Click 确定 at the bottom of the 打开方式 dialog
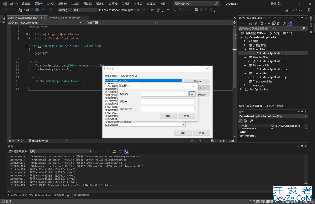The height and width of the screenshot is (204, 315). pyautogui.click(x=183, y=133)
